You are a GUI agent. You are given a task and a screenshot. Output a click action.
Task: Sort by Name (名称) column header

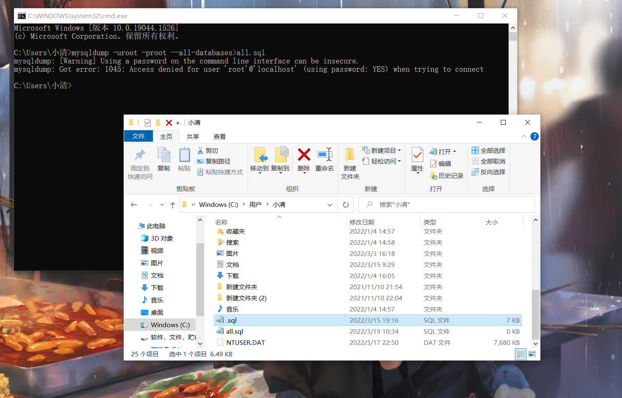click(221, 222)
